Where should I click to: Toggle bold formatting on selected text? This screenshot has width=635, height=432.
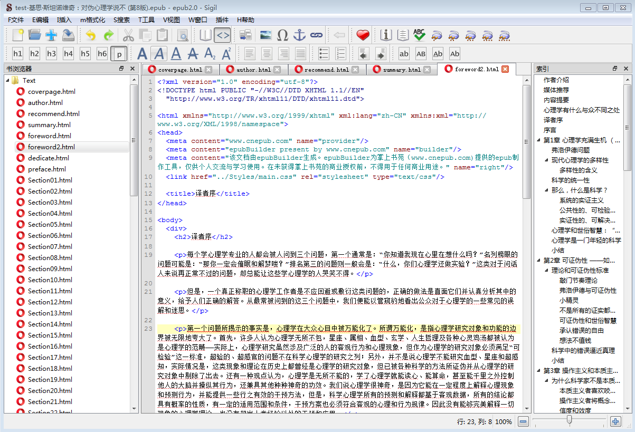click(x=142, y=53)
